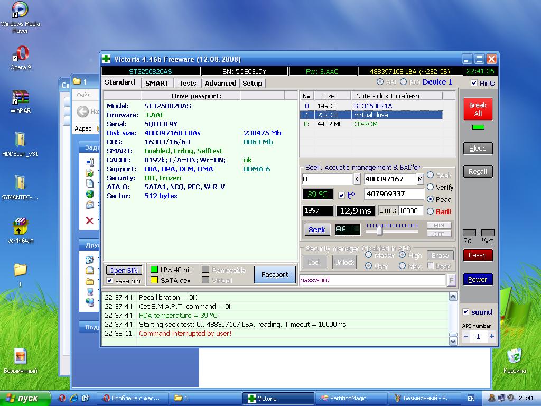This screenshot has width=541, height=406.
Task: Select the Verify radio button
Action: [430, 187]
